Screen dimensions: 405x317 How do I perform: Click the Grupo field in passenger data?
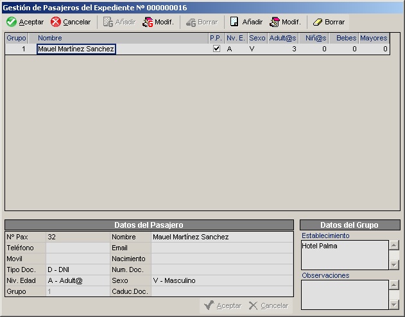(x=78, y=291)
